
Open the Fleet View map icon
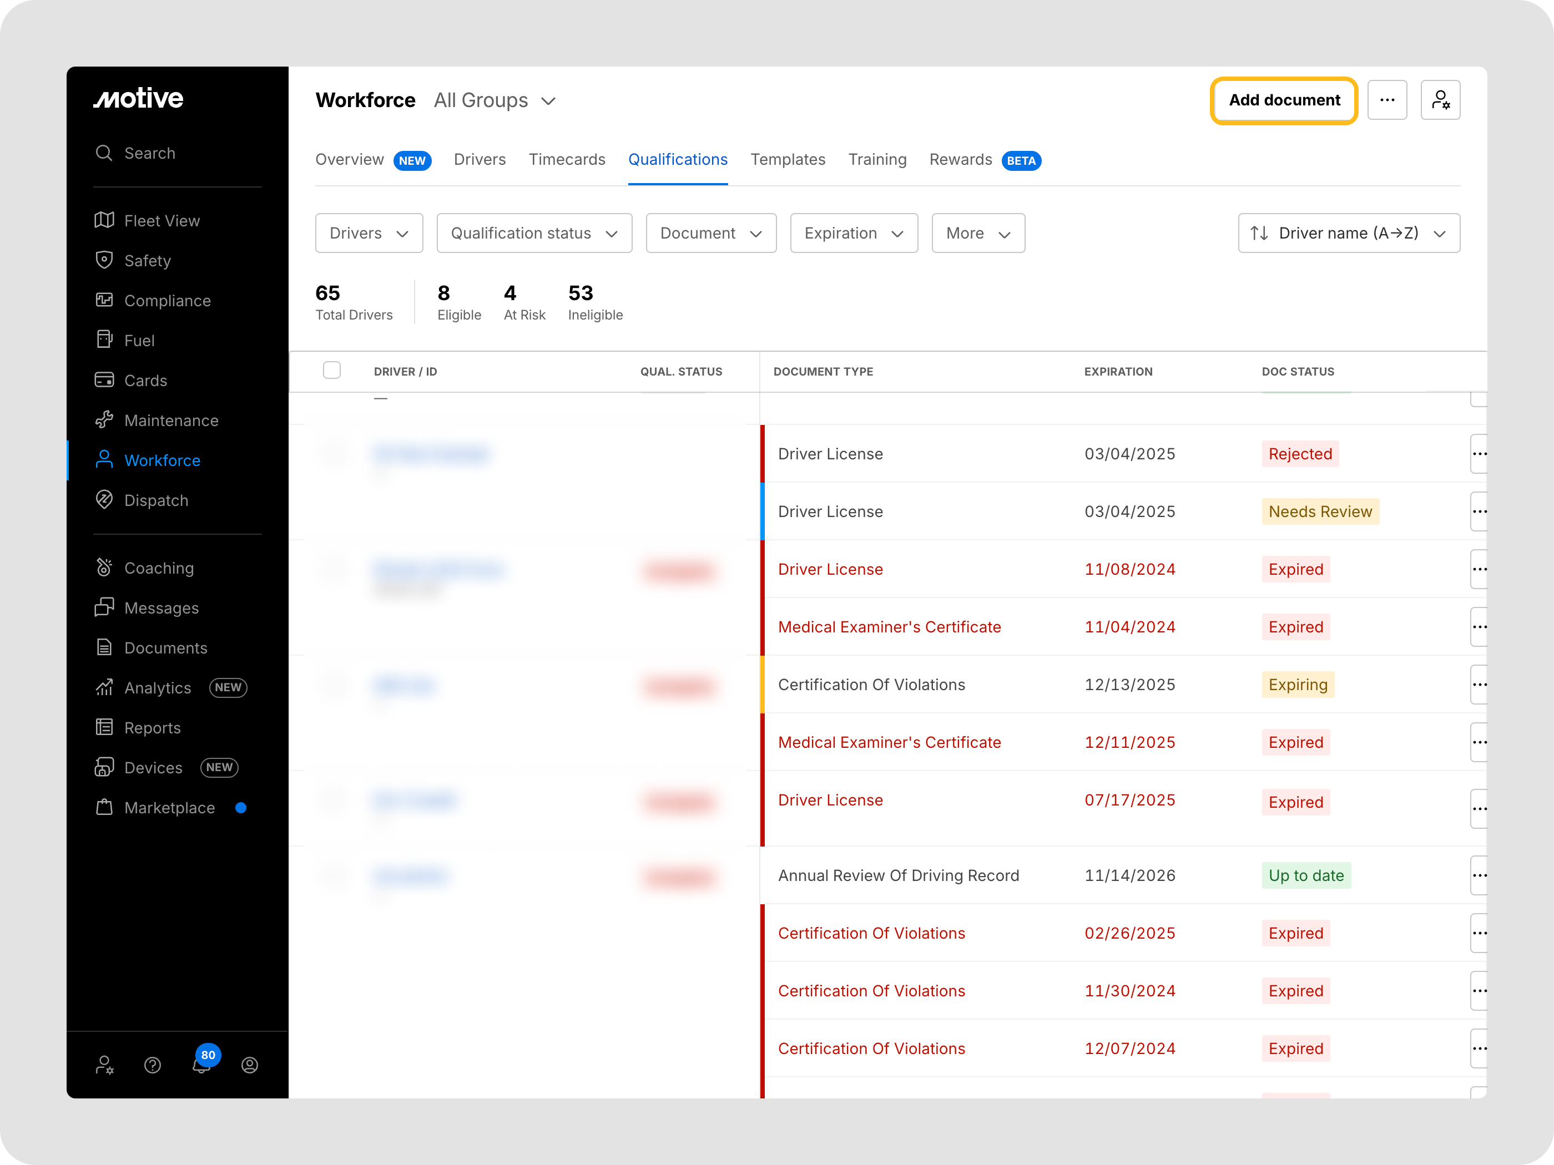tap(104, 220)
